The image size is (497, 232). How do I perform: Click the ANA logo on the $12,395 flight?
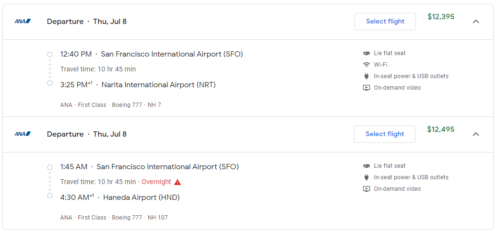[23, 22]
